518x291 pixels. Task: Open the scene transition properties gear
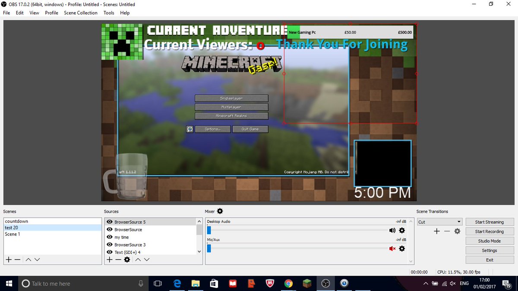457,232
